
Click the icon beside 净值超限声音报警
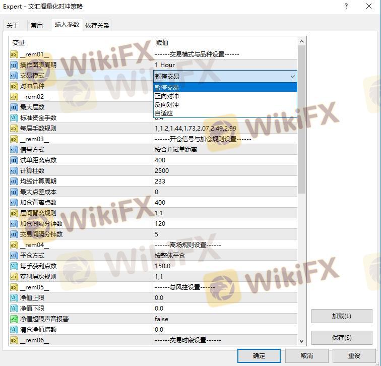[x=14, y=319]
